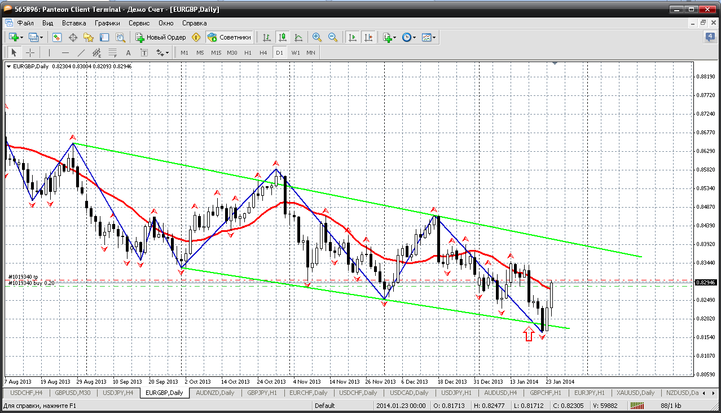This screenshot has height=413, width=721.
Task: Switch to M30 timeframe
Action: coord(232,52)
